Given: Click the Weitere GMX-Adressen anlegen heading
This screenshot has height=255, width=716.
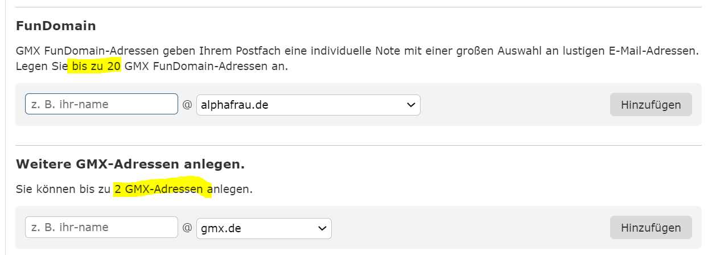Looking at the screenshot, I should (x=130, y=164).
